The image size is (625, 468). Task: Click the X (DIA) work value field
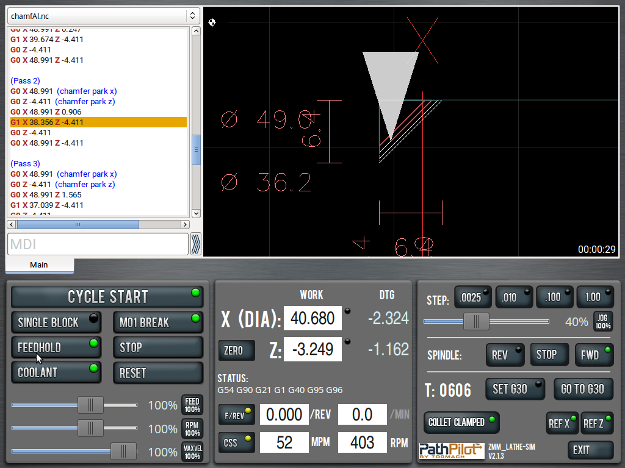pos(312,318)
